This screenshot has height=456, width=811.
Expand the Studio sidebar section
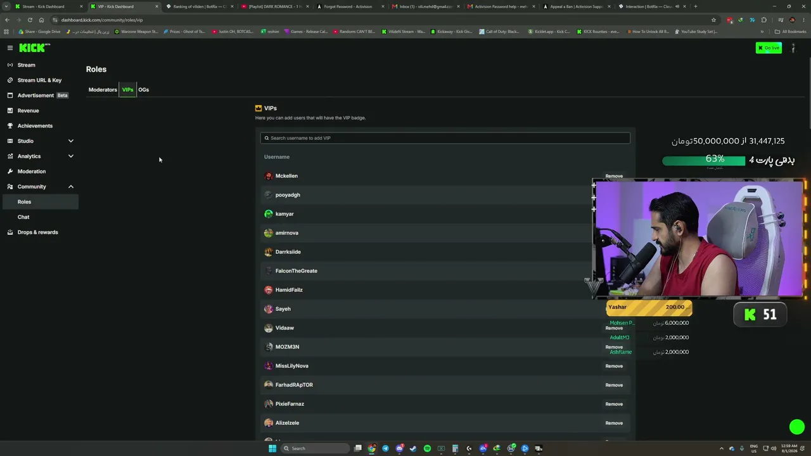coord(71,141)
